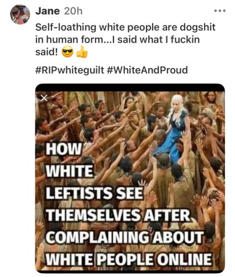Follow the #WhiteAndProud hashtag link
Screen dimensions: 235x277
(147, 70)
